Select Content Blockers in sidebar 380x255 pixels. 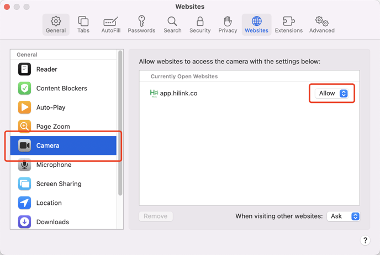[x=61, y=88]
